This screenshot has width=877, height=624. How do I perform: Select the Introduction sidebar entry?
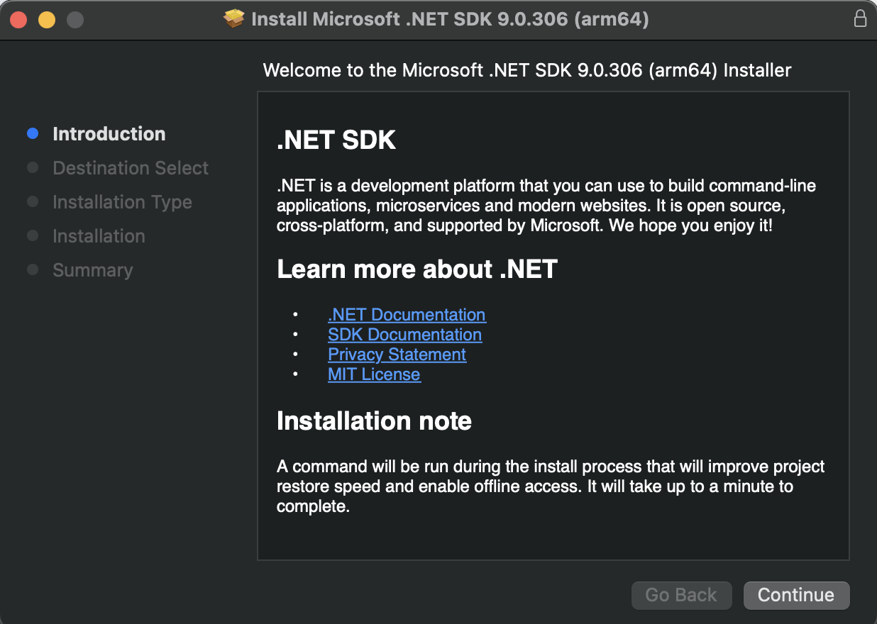click(109, 133)
